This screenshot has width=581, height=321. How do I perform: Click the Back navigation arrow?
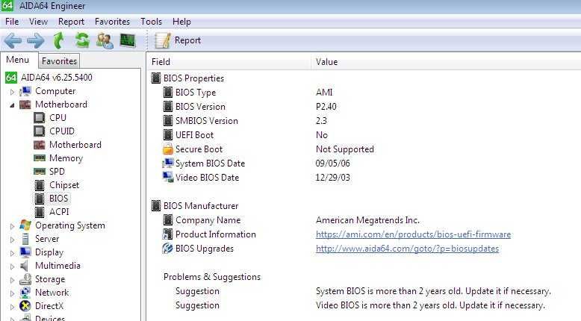click(13, 40)
